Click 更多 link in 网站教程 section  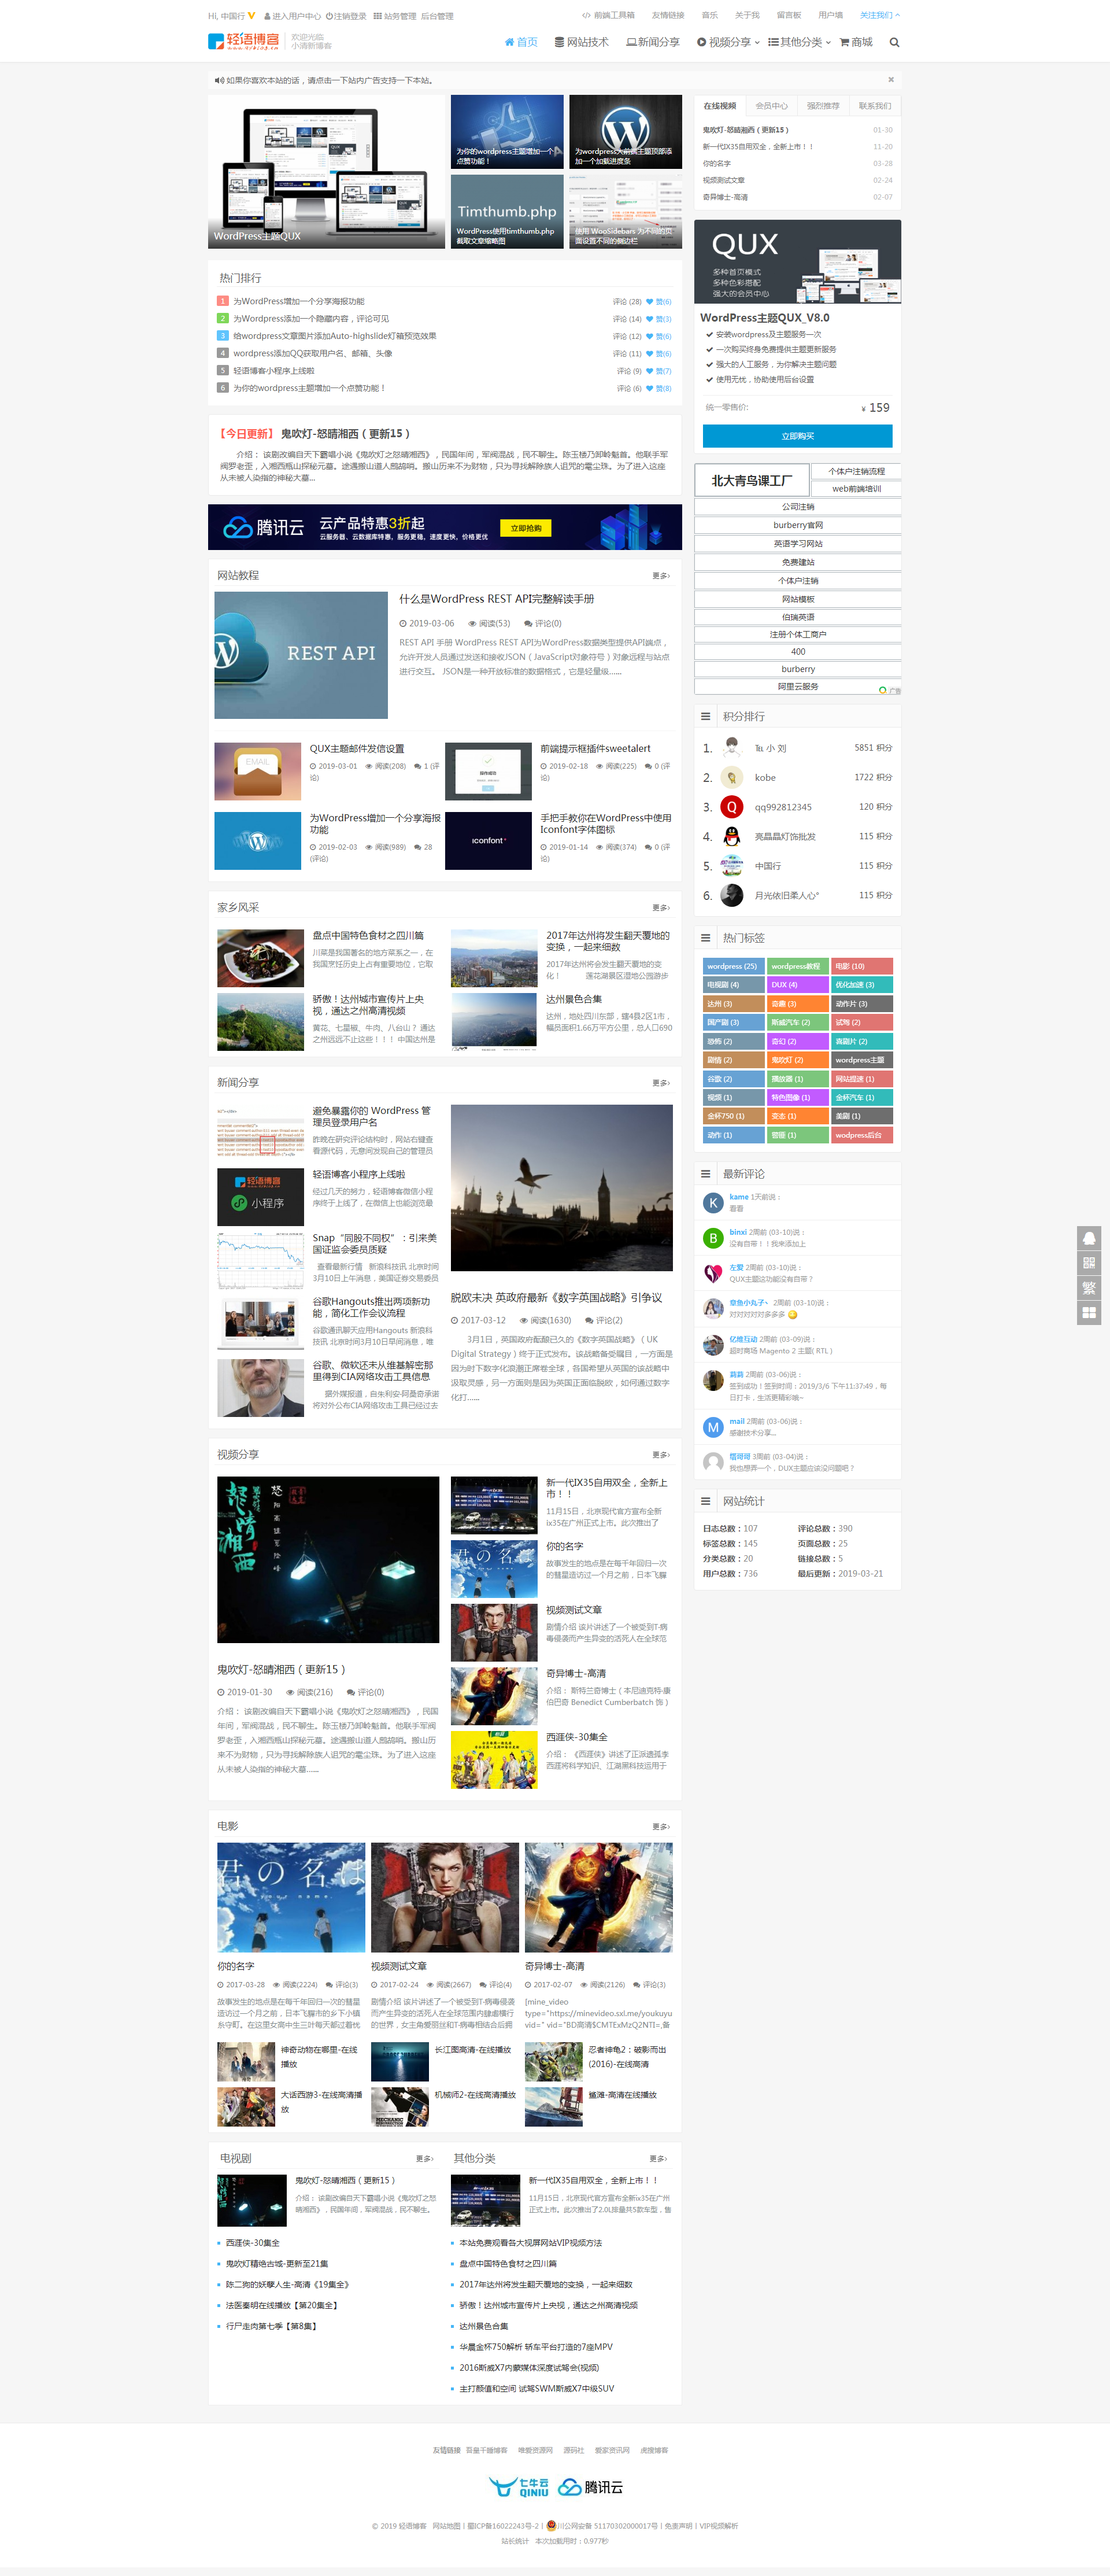click(661, 576)
